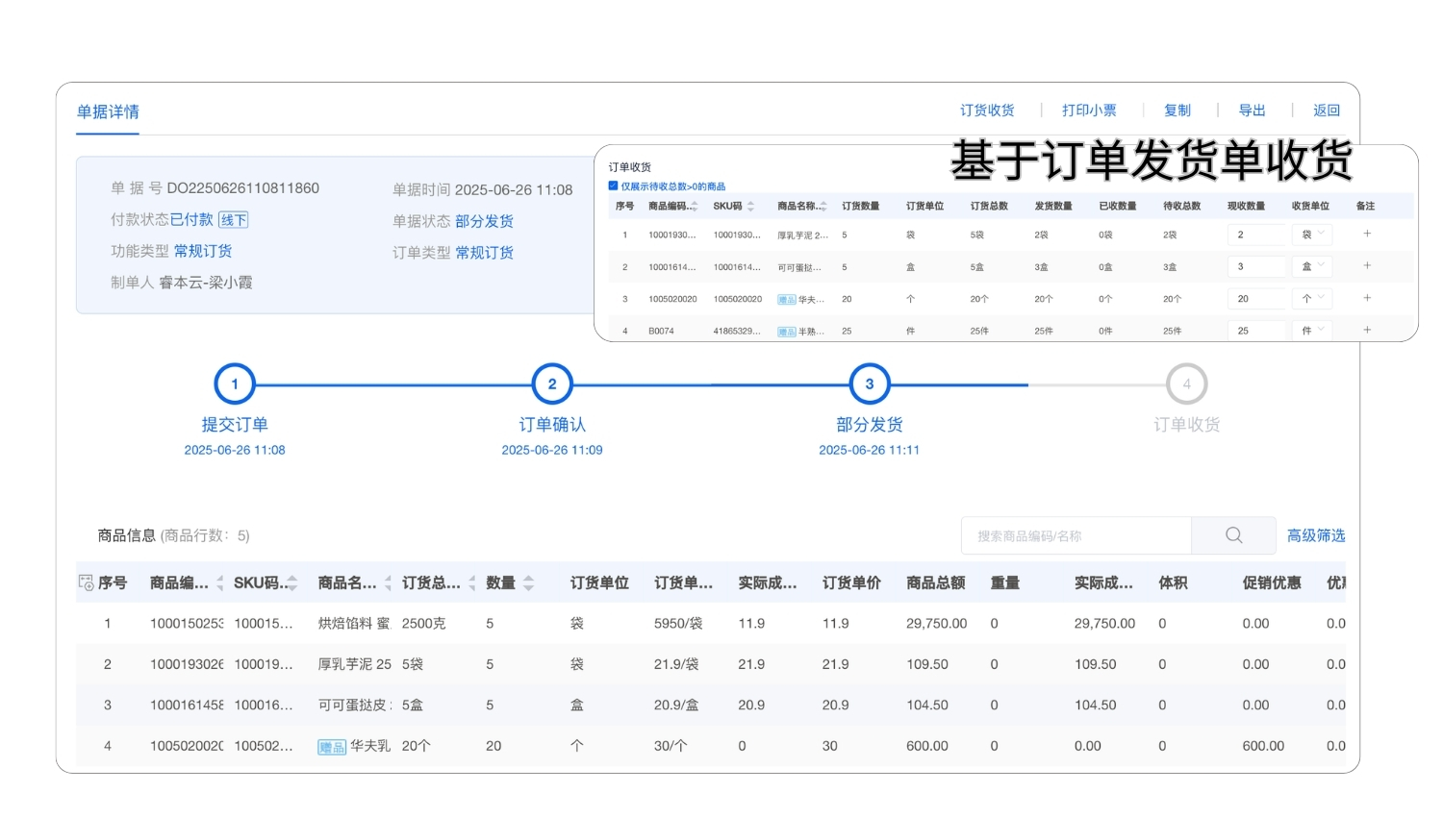Click the 返回 back link
The height and width of the screenshot is (817, 1443).
1327,111
